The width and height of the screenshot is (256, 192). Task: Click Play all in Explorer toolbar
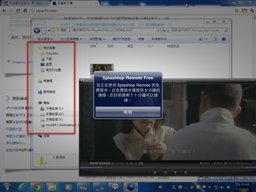122,39
